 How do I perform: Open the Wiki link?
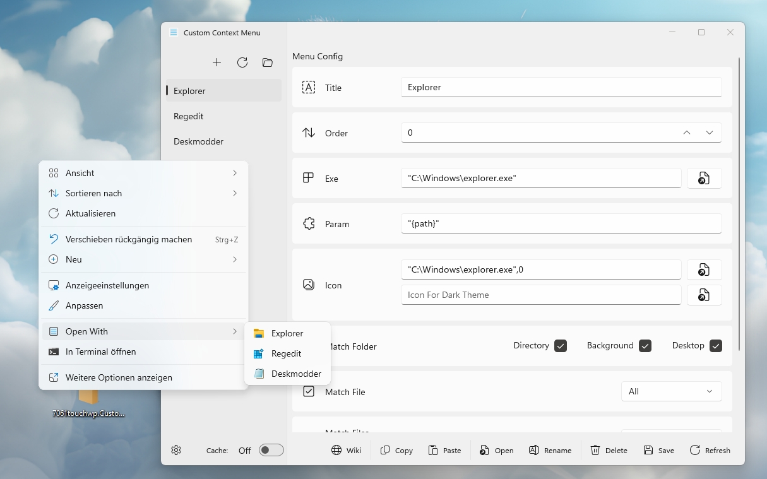[346, 450]
